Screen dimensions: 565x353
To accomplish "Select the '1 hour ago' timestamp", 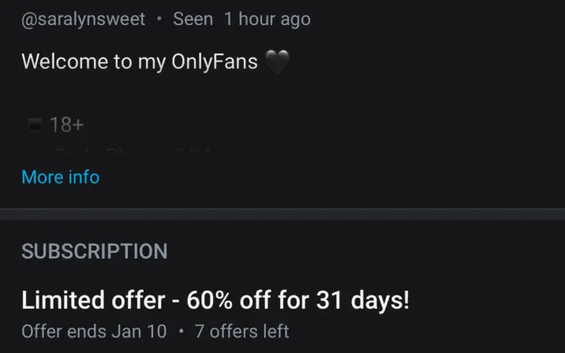I will 267,20.
